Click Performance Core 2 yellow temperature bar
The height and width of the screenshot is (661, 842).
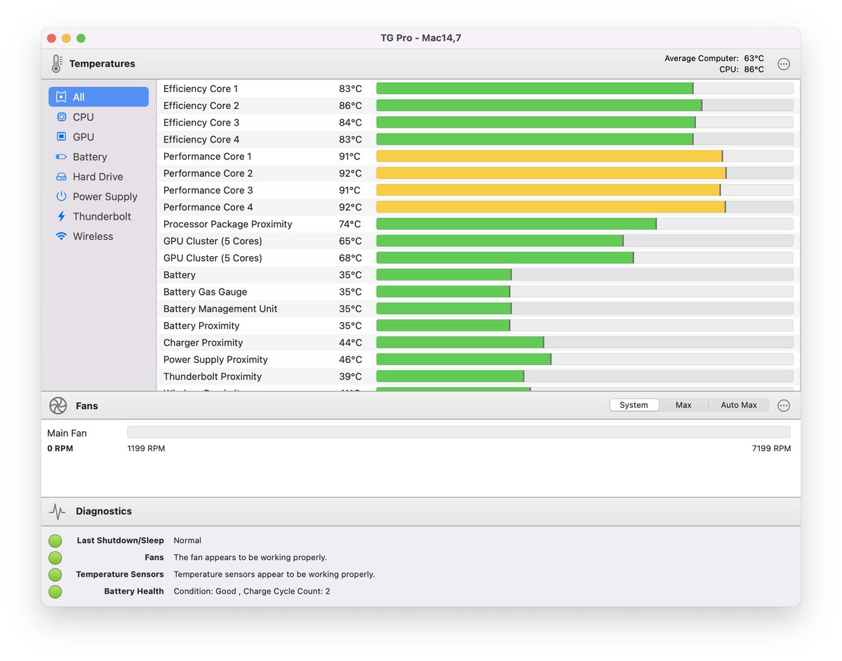(x=551, y=173)
